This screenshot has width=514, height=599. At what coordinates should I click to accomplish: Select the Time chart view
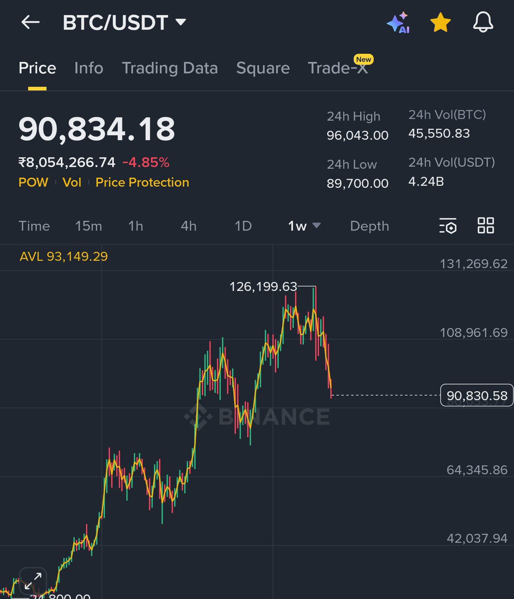point(34,226)
